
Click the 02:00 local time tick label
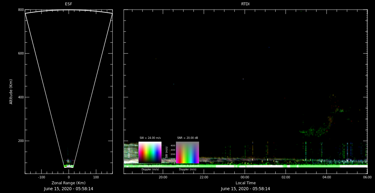(x=286, y=177)
